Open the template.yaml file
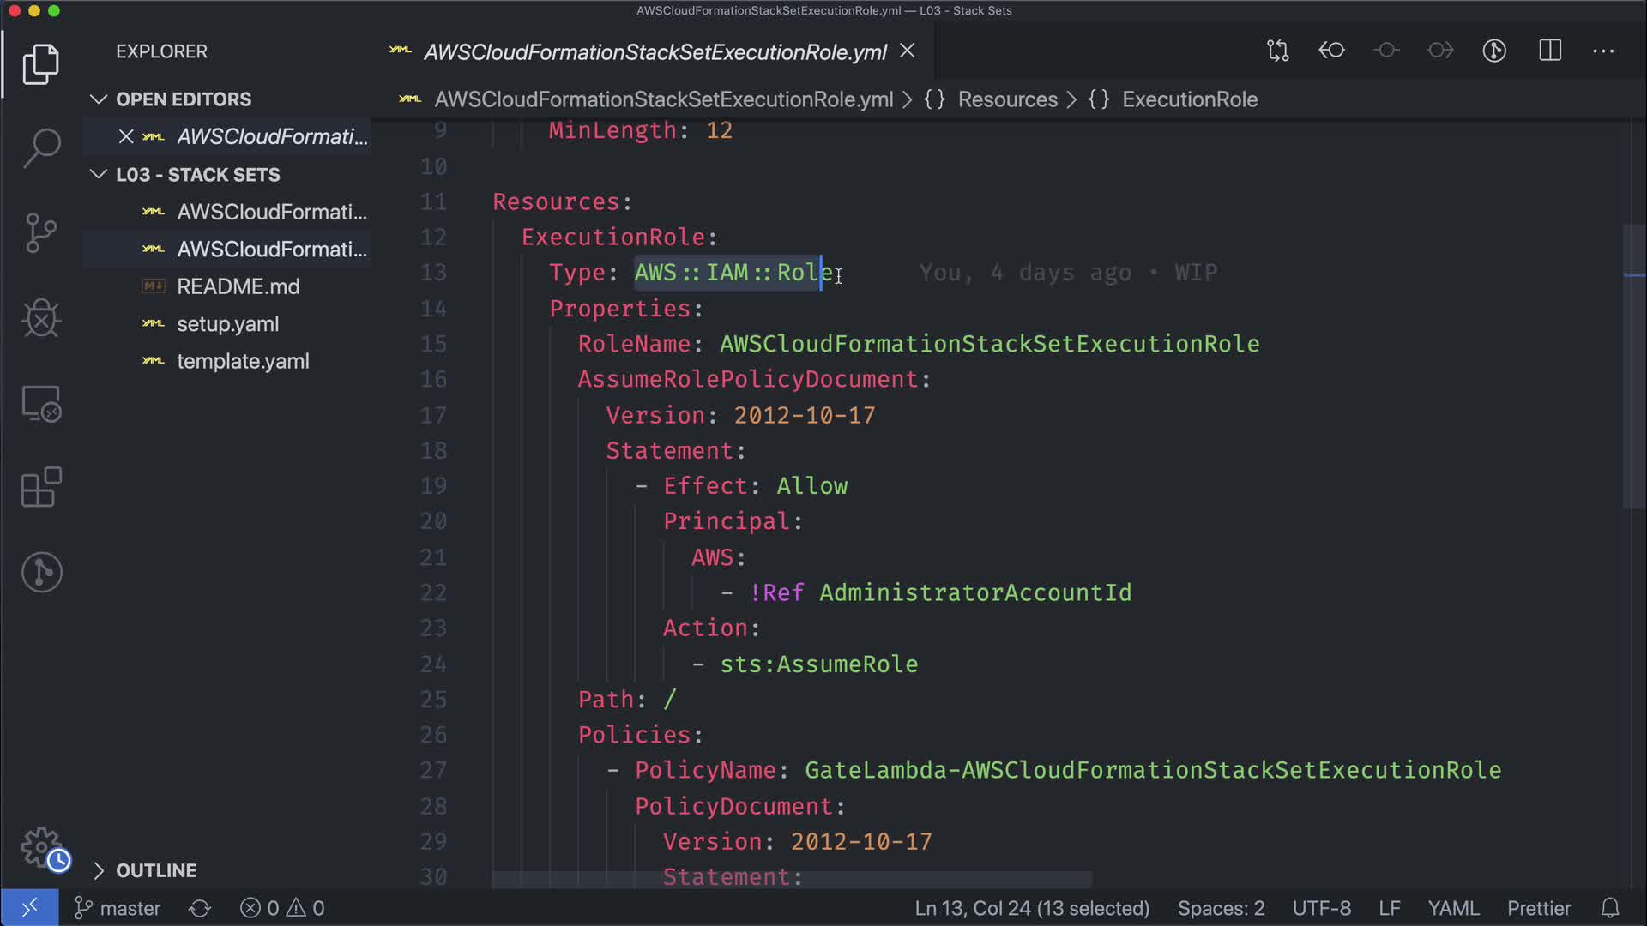The image size is (1647, 926). 243,362
